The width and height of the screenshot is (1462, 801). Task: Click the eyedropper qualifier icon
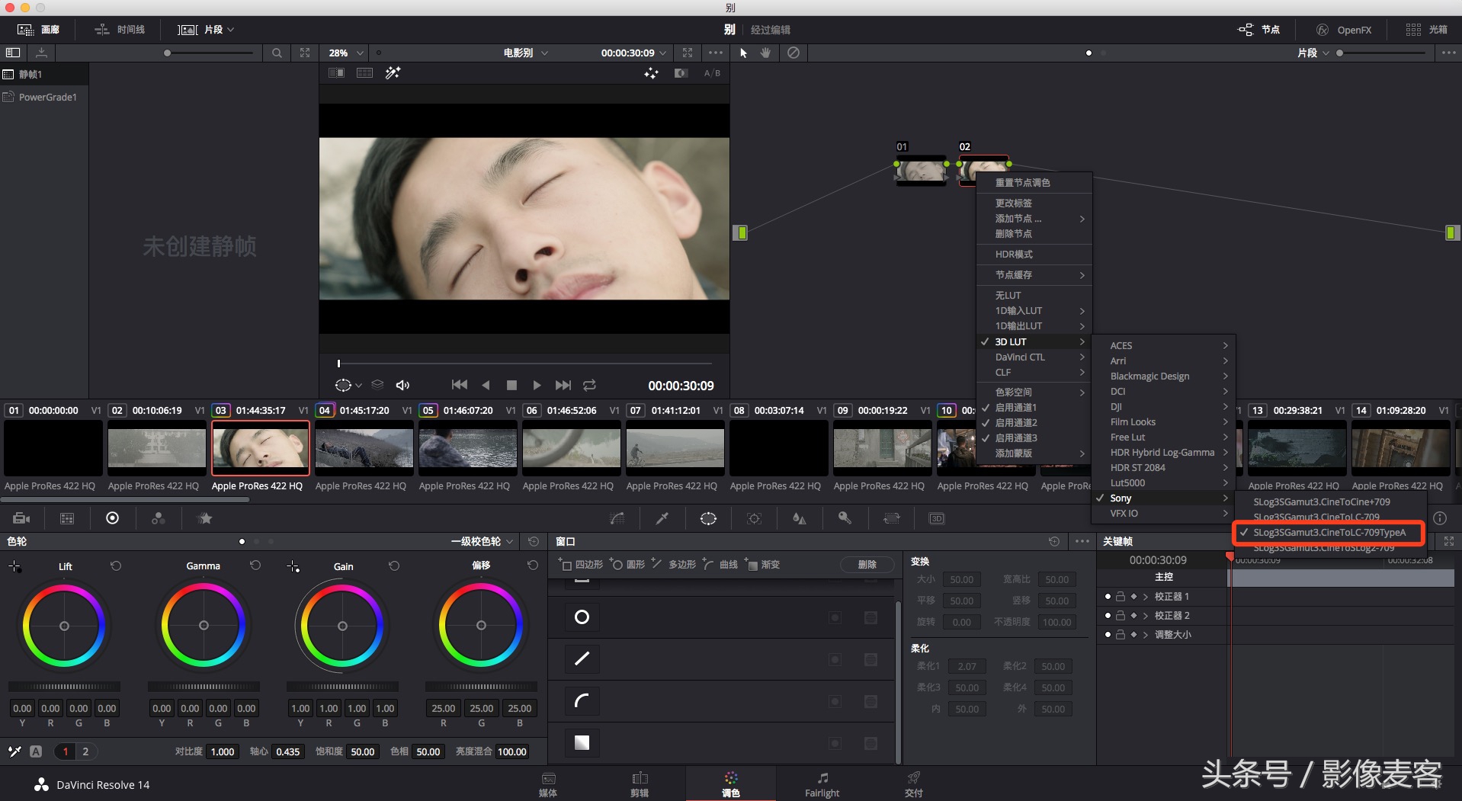pos(662,518)
